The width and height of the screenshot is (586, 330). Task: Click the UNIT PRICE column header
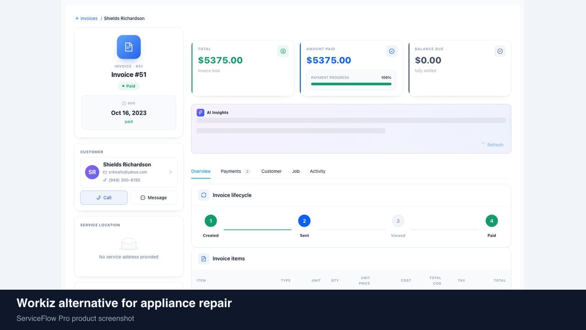pos(365,280)
